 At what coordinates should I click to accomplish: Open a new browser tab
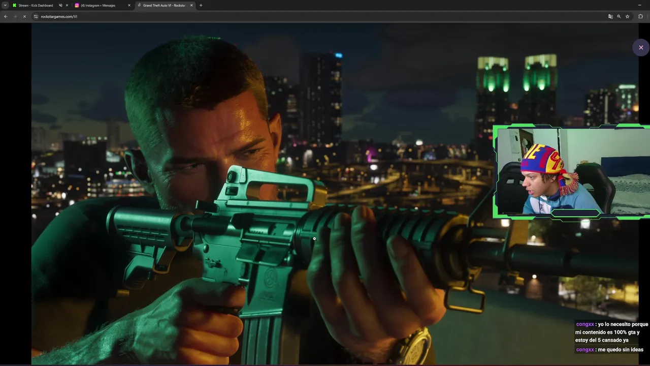click(x=201, y=5)
